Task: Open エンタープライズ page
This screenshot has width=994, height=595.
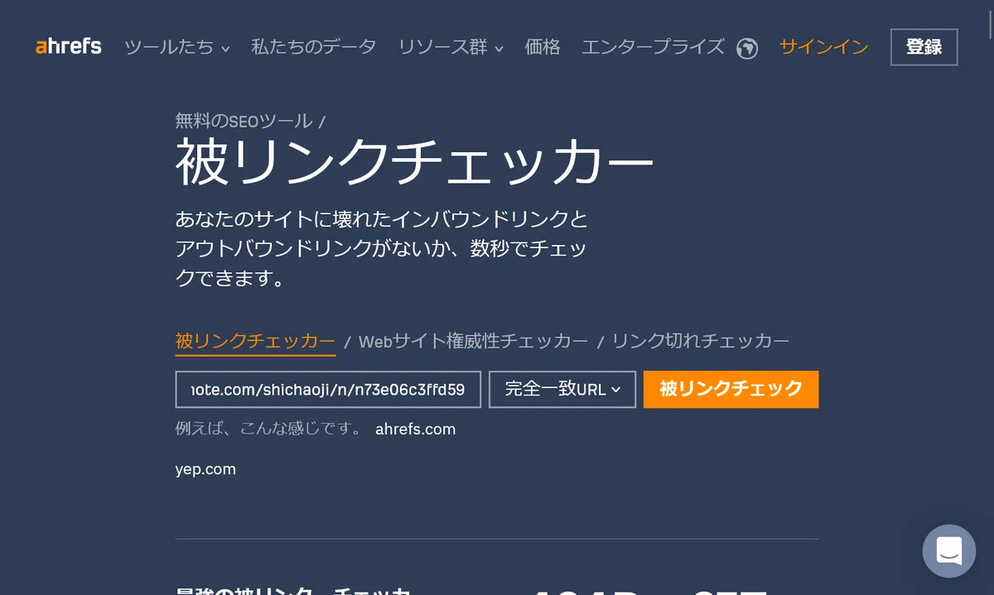Action: point(653,47)
